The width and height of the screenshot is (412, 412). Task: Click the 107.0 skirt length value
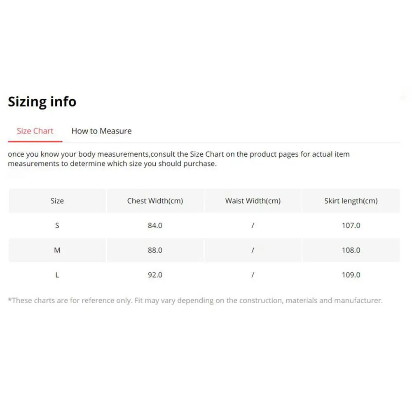tap(351, 225)
